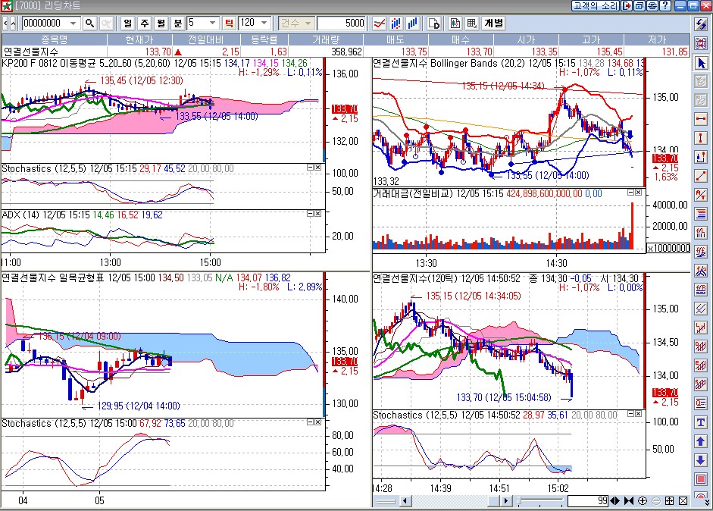The height and width of the screenshot is (511, 713).
Task: Select the arrow pointer tool in right sidebar
Action: [x=701, y=63]
